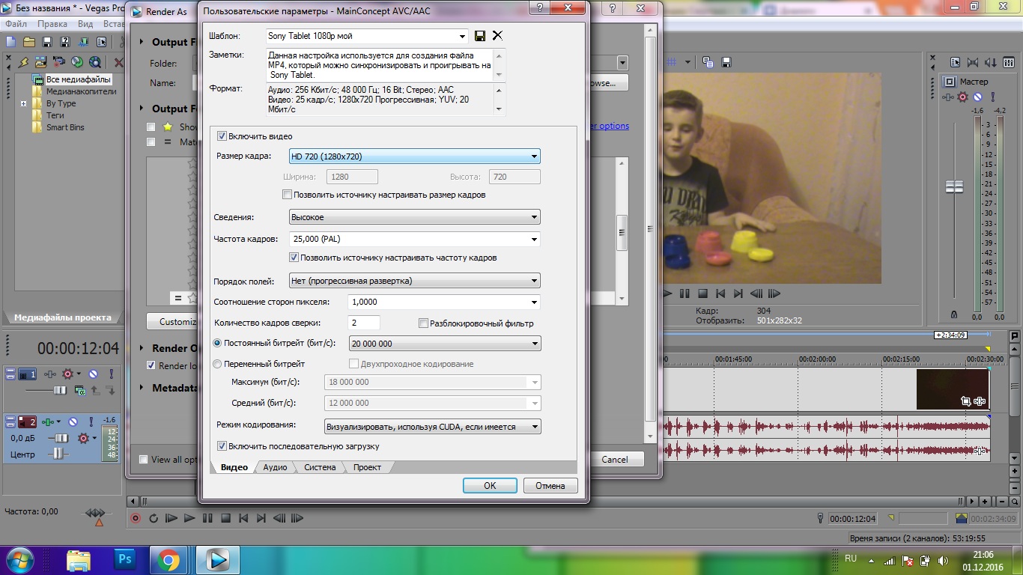Enable the View all options checkbox
1023x575 pixels.
(144, 460)
